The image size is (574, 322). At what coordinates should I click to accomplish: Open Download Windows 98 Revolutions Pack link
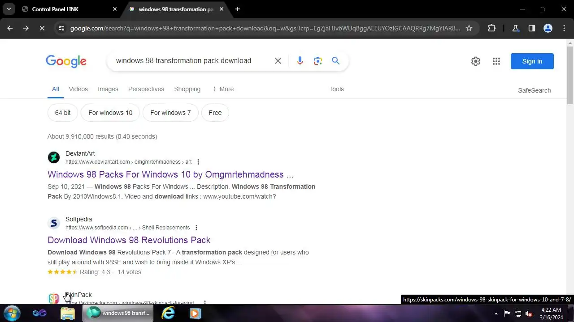coord(129,240)
